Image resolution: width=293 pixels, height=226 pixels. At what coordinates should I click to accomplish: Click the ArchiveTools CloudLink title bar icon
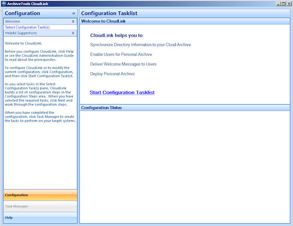(4, 4)
